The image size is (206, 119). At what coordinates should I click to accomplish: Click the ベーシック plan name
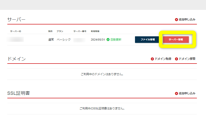click(63, 40)
